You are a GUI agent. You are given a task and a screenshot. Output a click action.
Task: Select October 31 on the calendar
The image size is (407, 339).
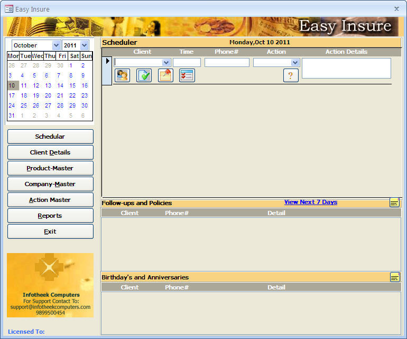coord(12,115)
